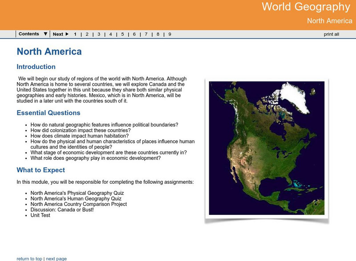Screen dimensions: 356x261
Task: Click the Unit Test list item
Action: click(40, 215)
